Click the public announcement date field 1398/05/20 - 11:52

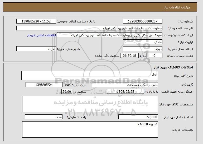(36, 21)
